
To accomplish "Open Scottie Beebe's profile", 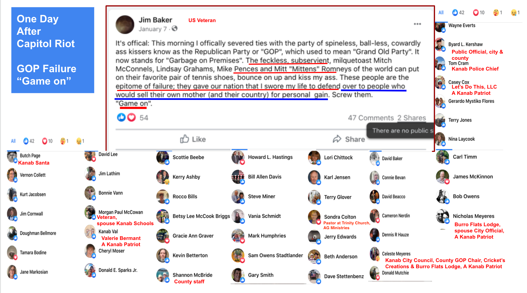I will click(188, 157).
